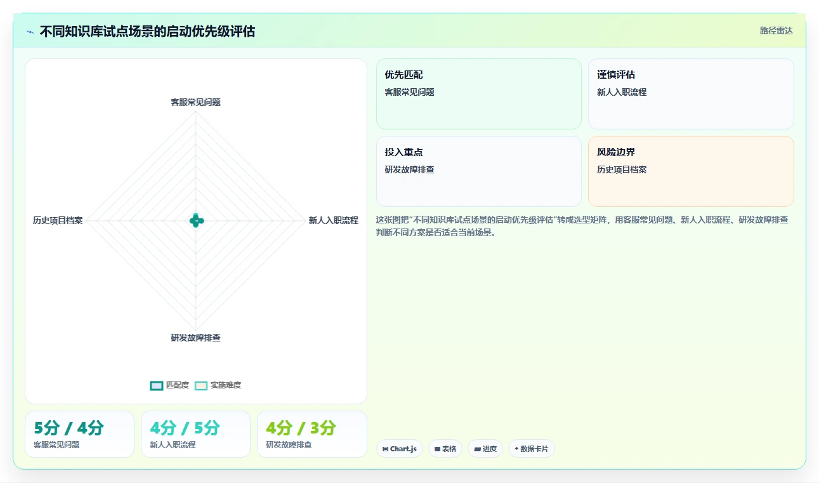Click 客服常见问题 under the 5分 / 4分 score
Viewport: 819px width, 483px height.
(56, 445)
